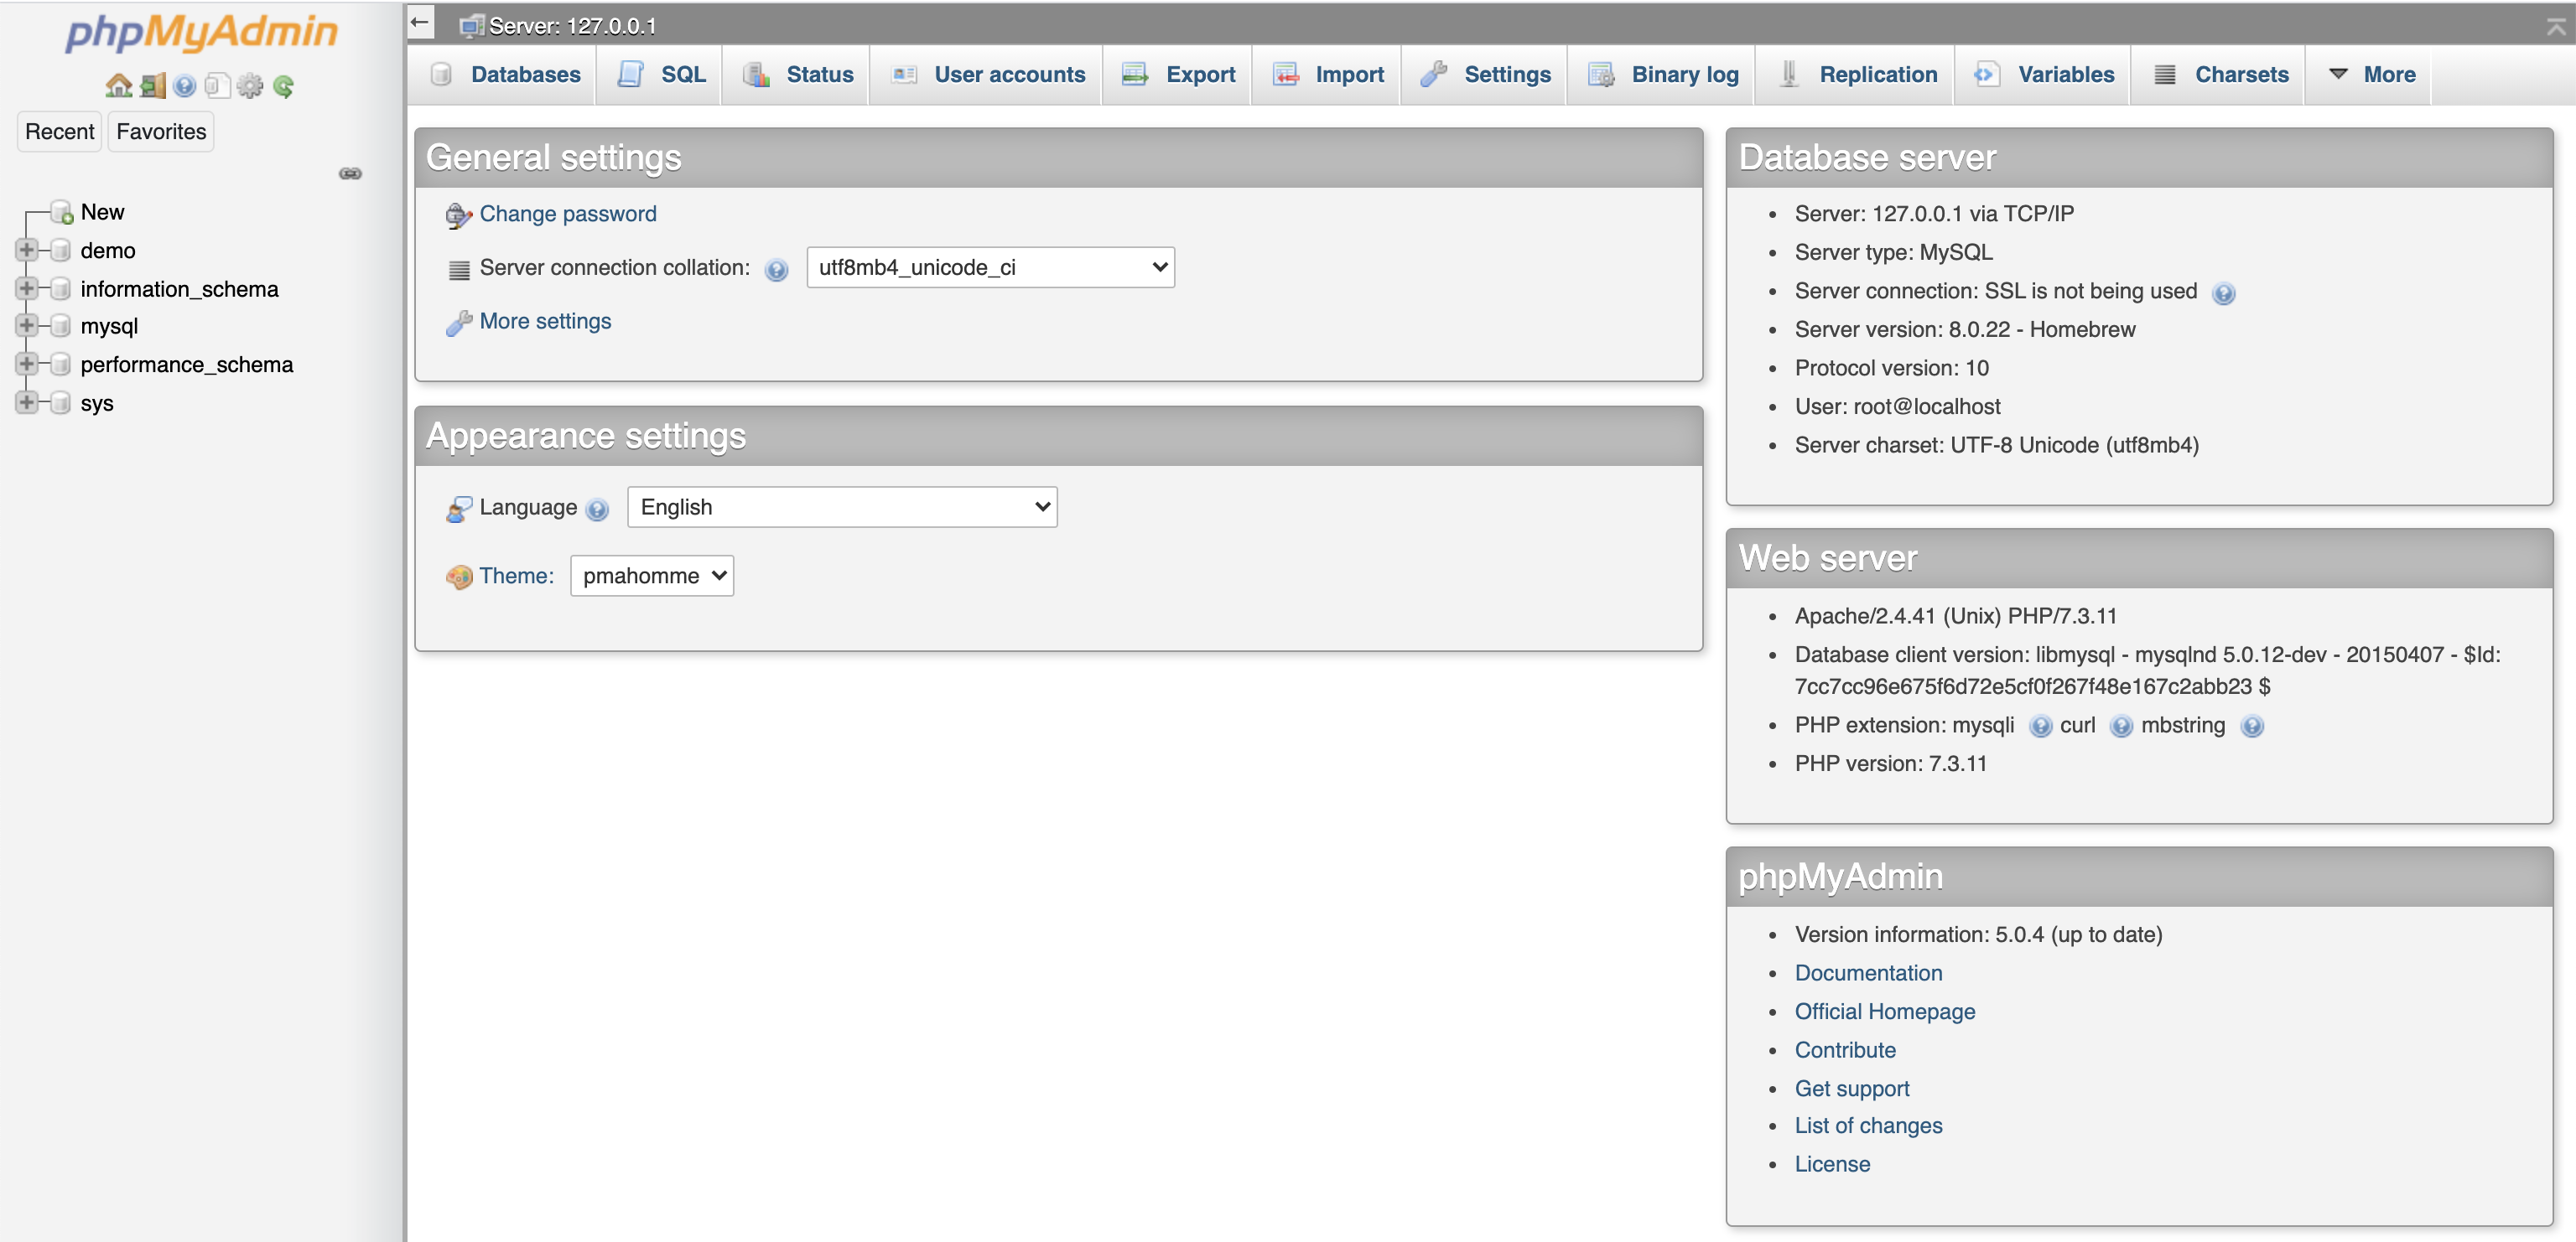Click the SQL query tab icon
Image resolution: width=2576 pixels, height=1242 pixels.
tap(630, 74)
